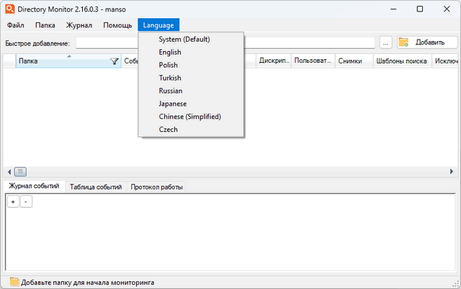Switch to Протокол работы tab

[x=157, y=187]
